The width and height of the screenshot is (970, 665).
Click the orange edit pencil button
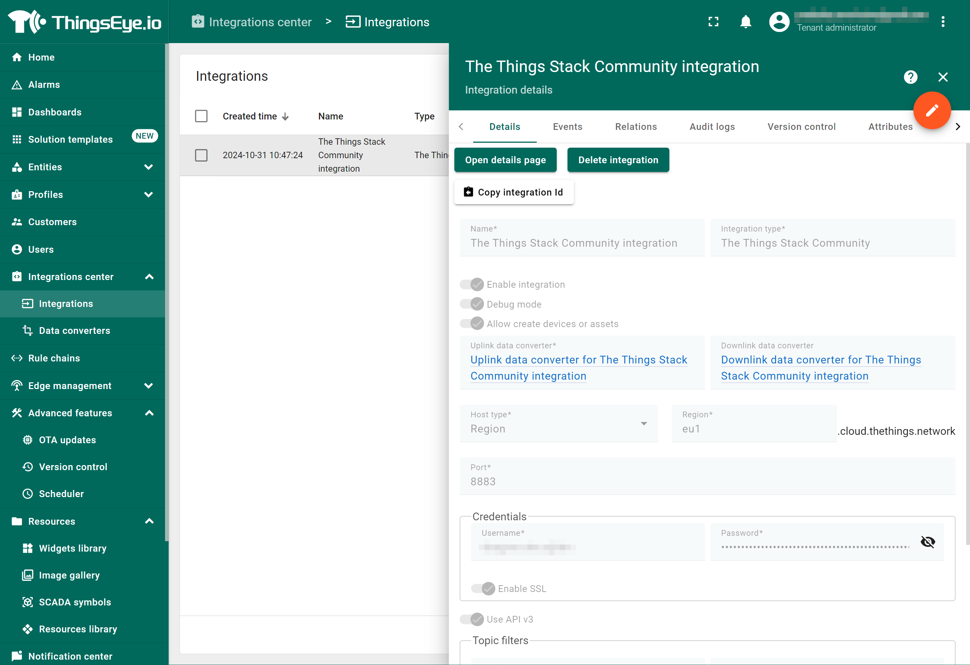tap(932, 110)
